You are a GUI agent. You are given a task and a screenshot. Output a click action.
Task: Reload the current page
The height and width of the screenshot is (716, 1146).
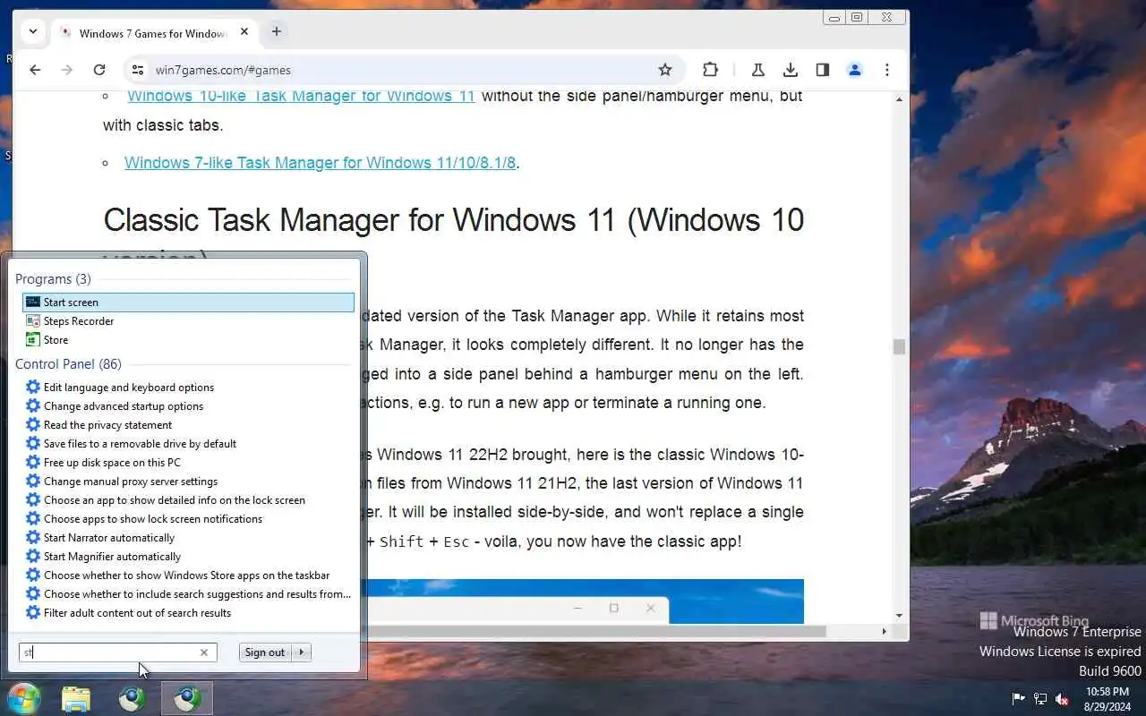point(99,70)
